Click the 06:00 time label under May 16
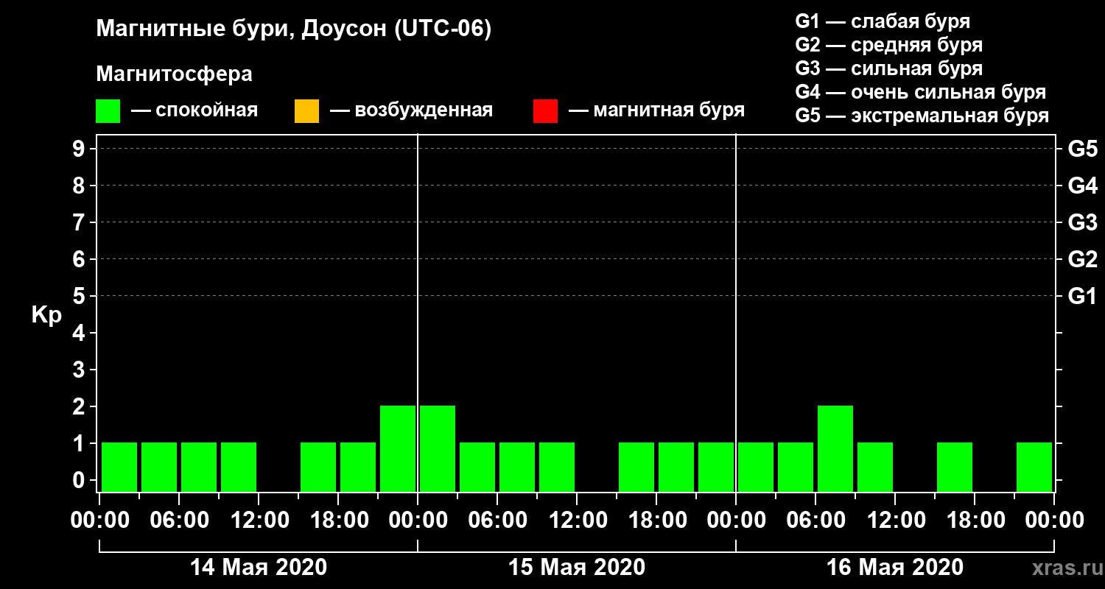 click(x=815, y=520)
